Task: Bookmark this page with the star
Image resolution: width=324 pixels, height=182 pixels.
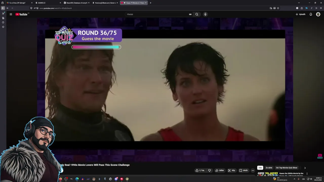Action: [x=278, y=8]
